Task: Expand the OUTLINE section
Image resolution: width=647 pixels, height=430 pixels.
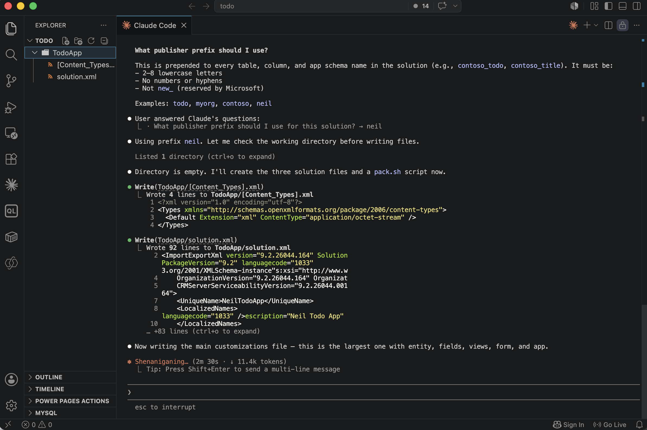Action: 70,377
